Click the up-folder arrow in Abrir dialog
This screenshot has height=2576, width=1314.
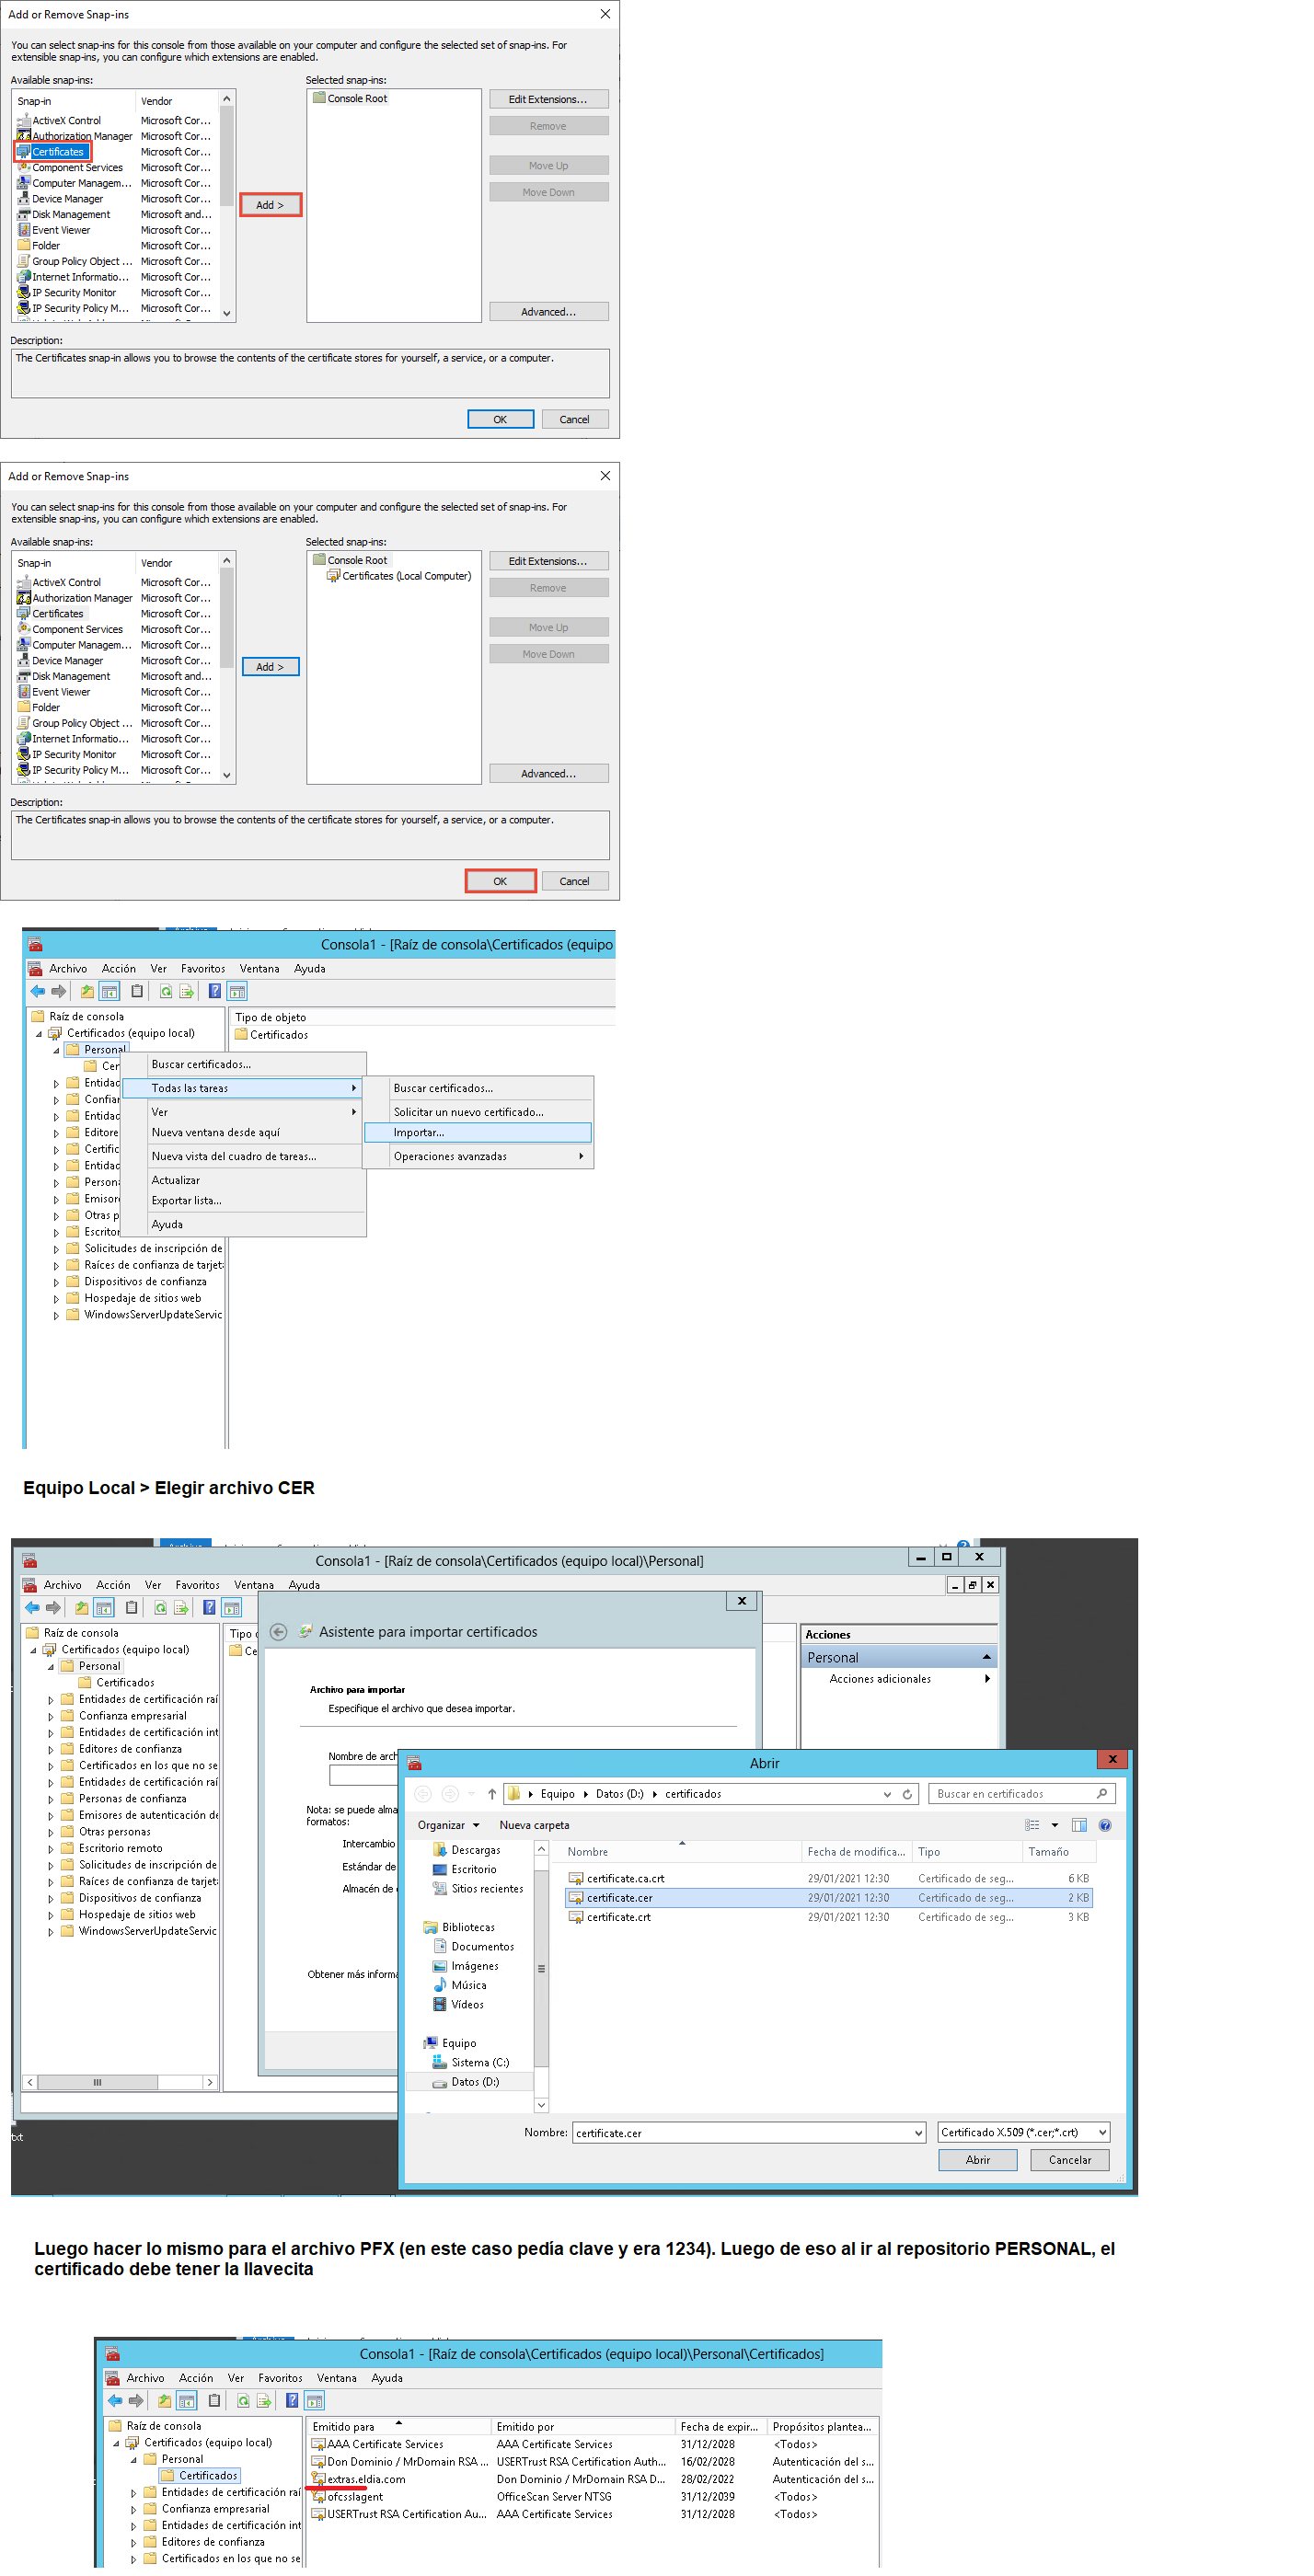pyautogui.click(x=492, y=1794)
